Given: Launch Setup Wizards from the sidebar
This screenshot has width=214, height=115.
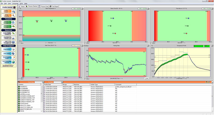Looking at the screenshot, I should pyautogui.click(x=13, y=15).
